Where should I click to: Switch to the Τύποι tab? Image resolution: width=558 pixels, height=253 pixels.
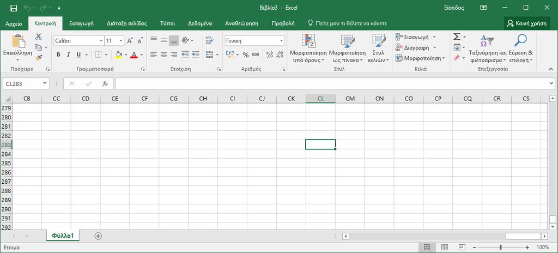pyautogui.click(x=168, y=23)
